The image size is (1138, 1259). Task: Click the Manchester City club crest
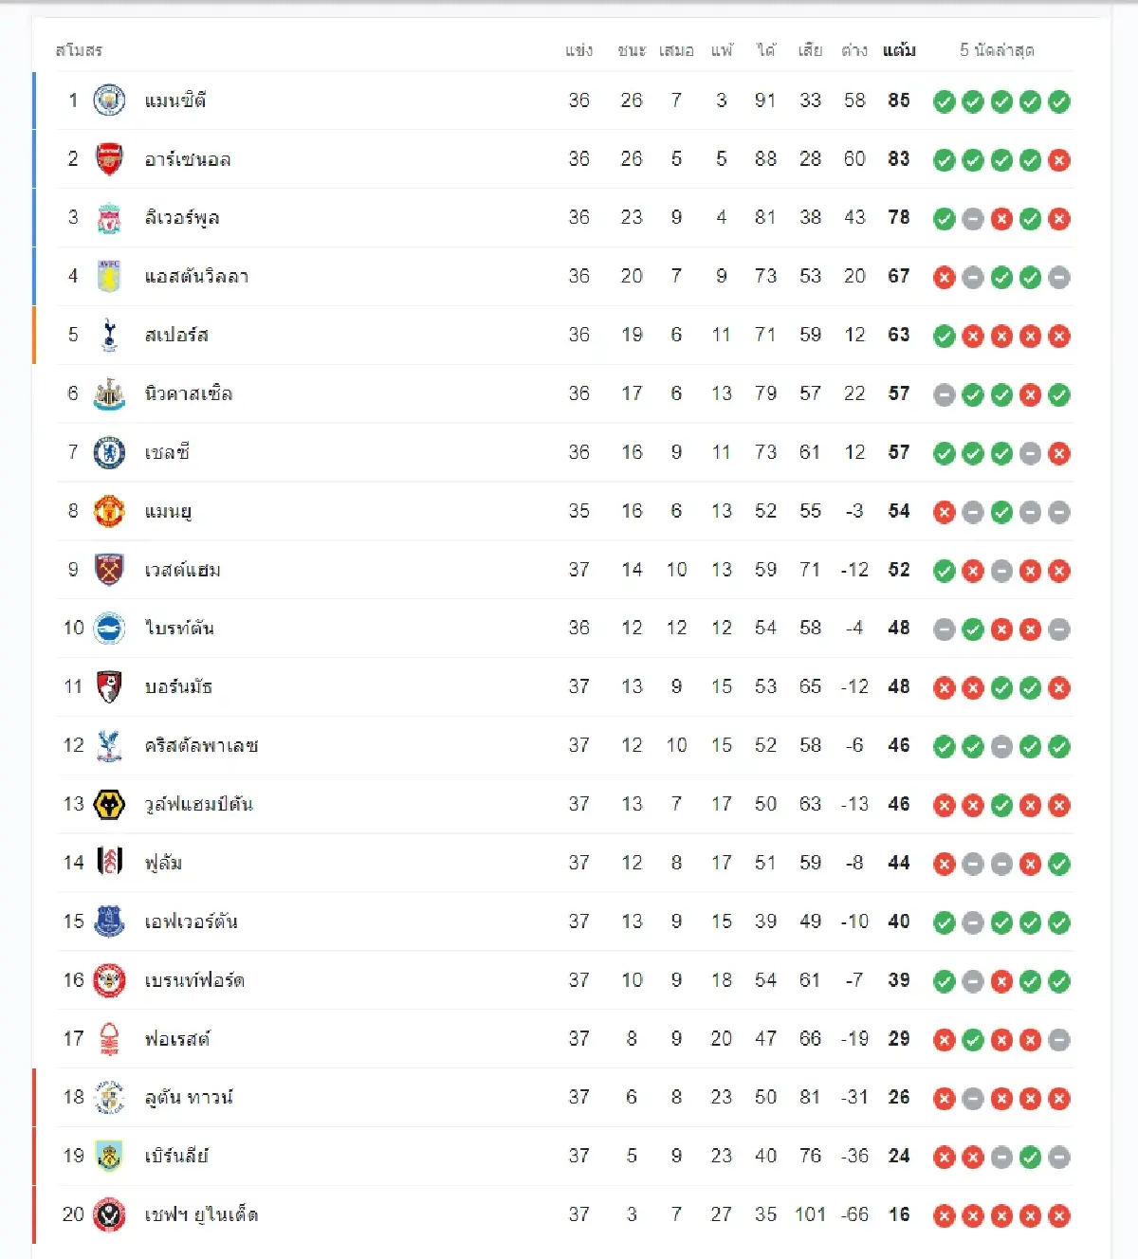109,100
